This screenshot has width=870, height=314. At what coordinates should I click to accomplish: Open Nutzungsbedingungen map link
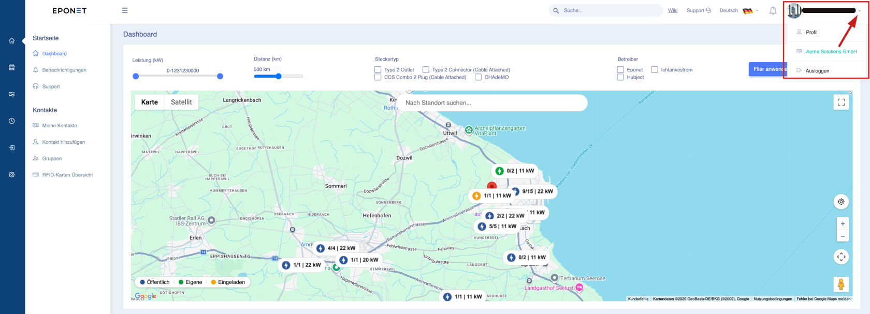[x=773, y=298]
